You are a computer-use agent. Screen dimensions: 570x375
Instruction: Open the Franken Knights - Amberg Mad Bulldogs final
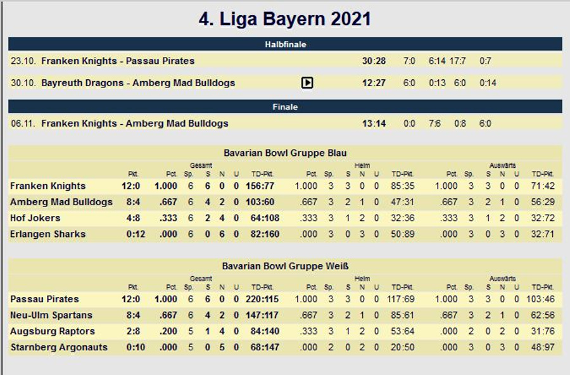(135, 123)
